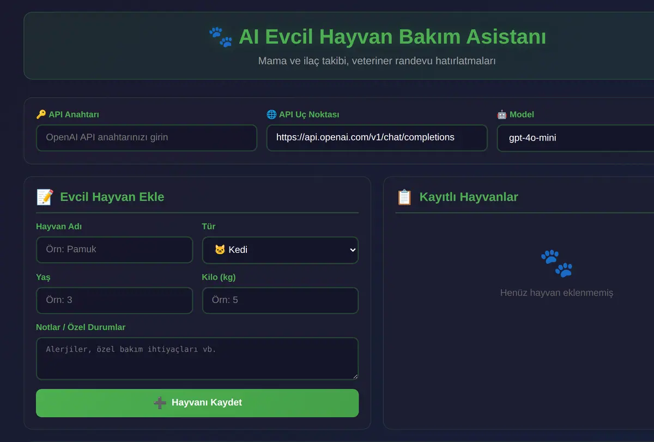Click the paw icon in the page title
This screenshot has width=654, height=442.
(x=221, y=37)
